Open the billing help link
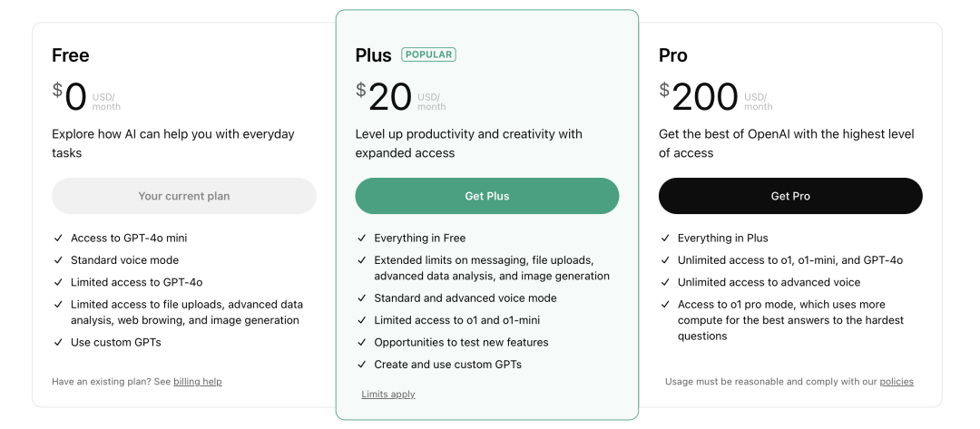The height and width of the screenshot is (429, 980). point(198,382)
